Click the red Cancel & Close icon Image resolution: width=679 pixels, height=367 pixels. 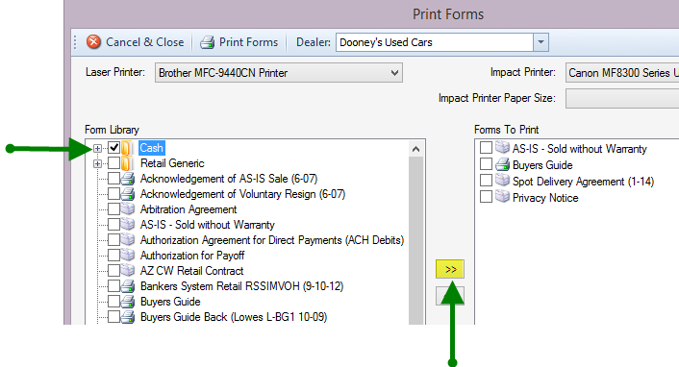[93, 42]
